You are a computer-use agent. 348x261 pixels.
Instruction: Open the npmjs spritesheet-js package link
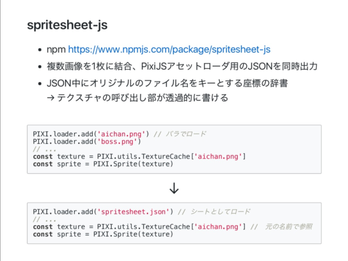tap(169, 50)
